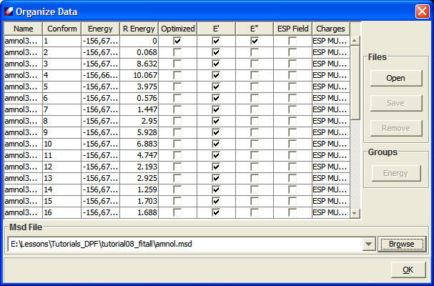434x286 pixels.
Task: Close the Organize Data dialog
Action: pos(422,11)
